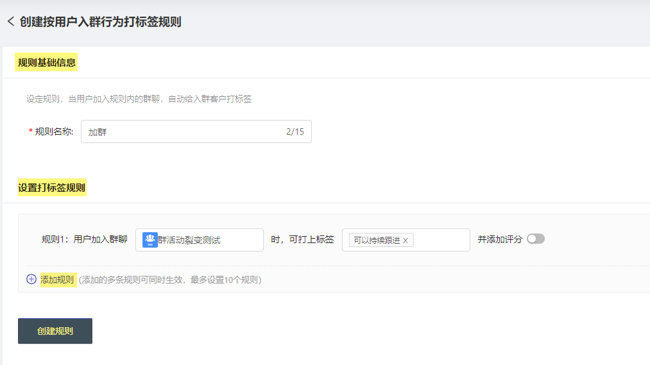Click the page title 创建按用户入群行为打标签规则
The width and height of the screenshot is (650, 365).
pos(100,22)
